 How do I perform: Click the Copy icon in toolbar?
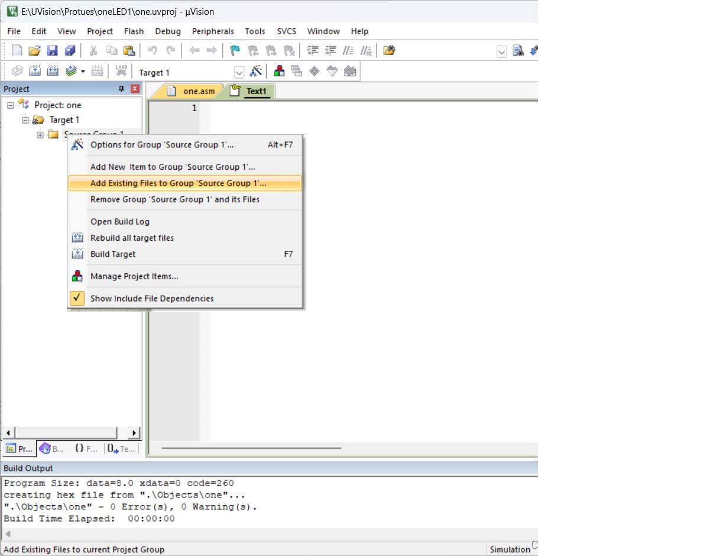click(112, 51)
